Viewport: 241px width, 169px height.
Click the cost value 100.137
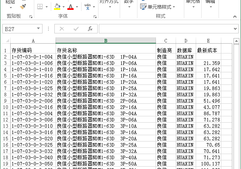(208, 163)
